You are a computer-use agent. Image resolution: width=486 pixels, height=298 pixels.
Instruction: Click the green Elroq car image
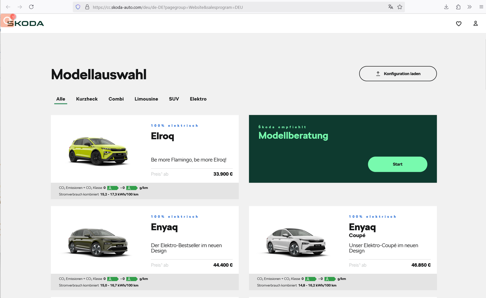[98, 151]
